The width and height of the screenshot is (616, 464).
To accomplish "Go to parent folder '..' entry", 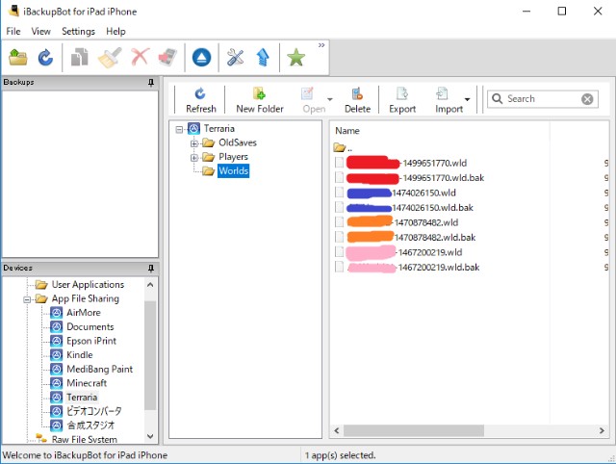I will (343, 148).
